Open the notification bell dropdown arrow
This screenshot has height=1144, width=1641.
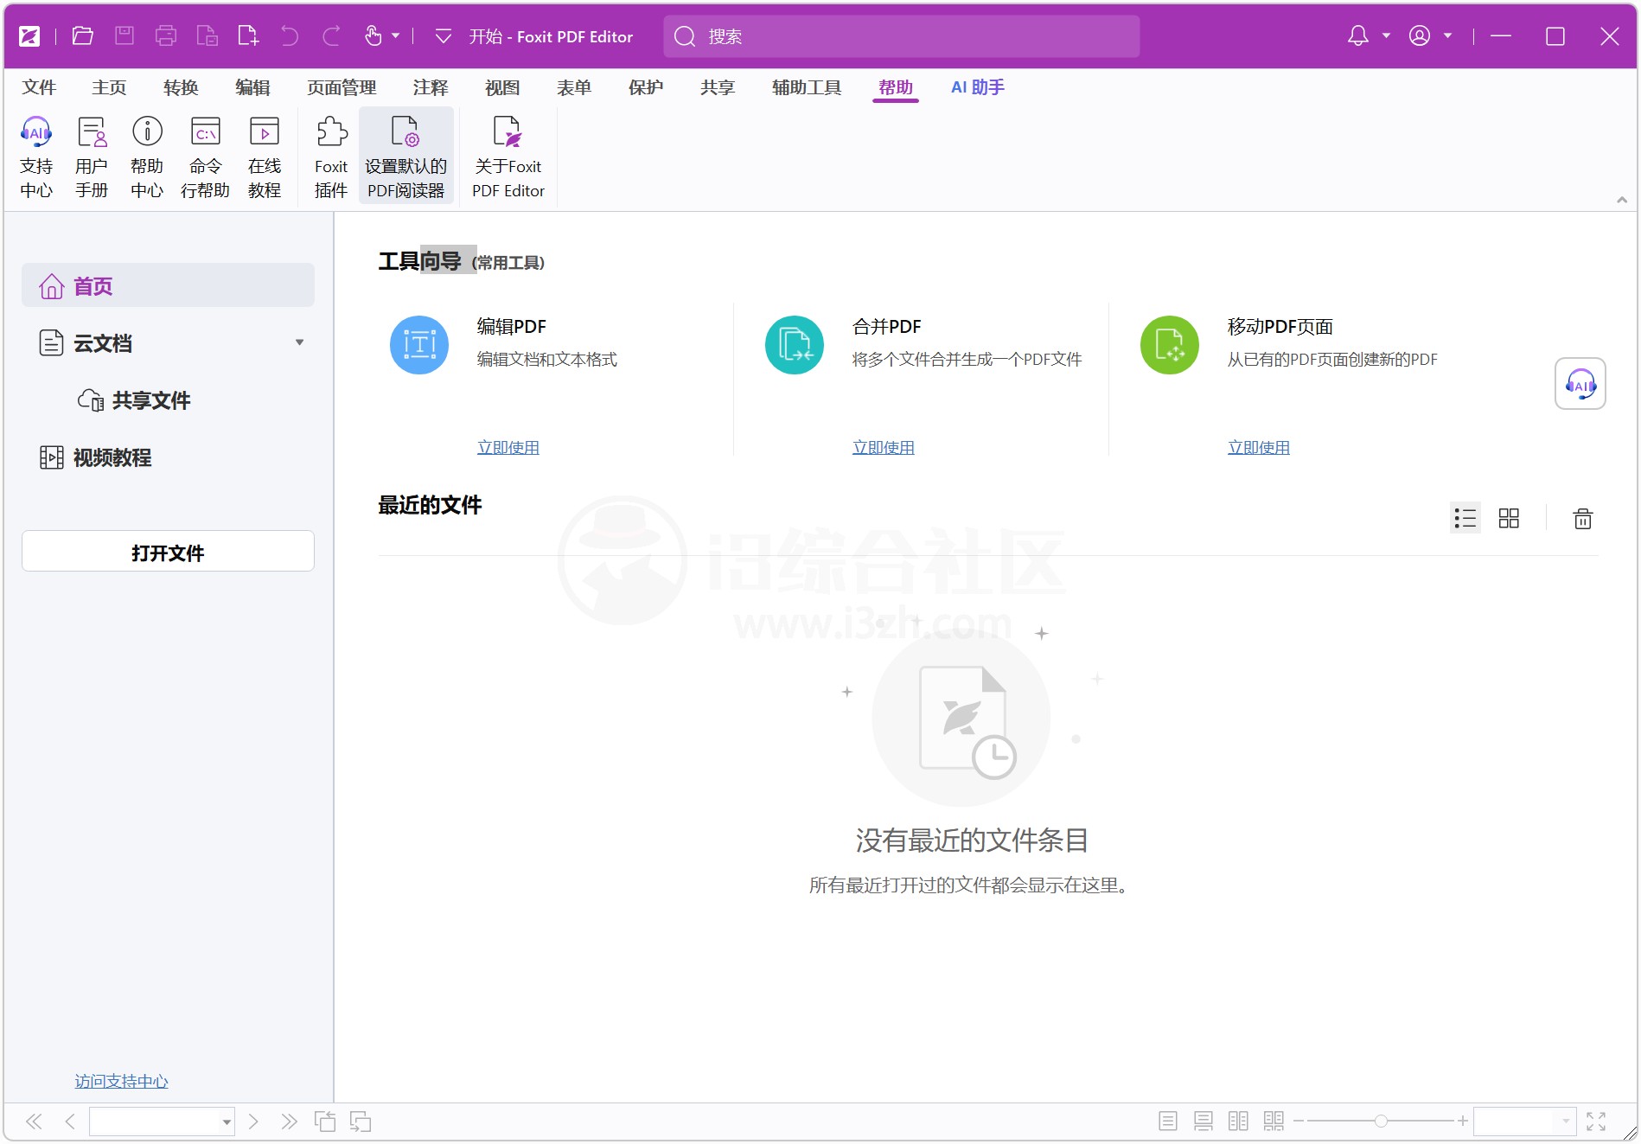click(x=1386, y=36)
